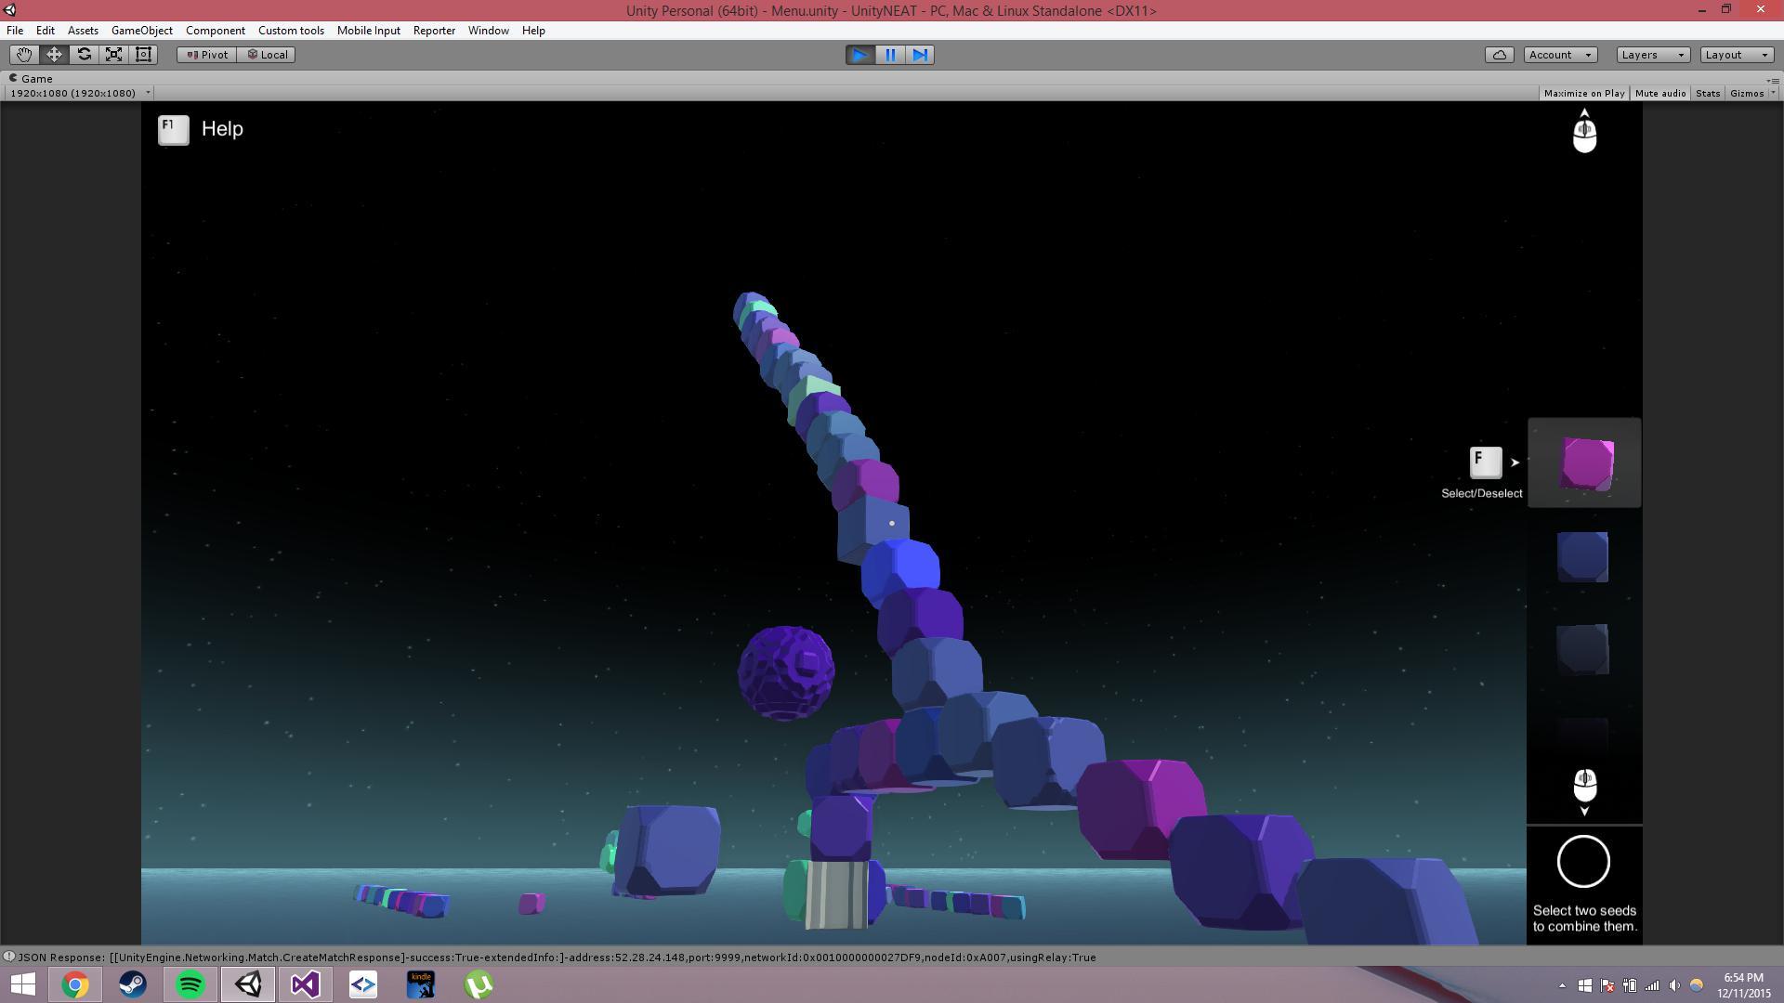Change the 1920x1080 resolution dropdown
This screenshot has width=1784, height=1003.
pyautogui.click(x=79, y=93)
